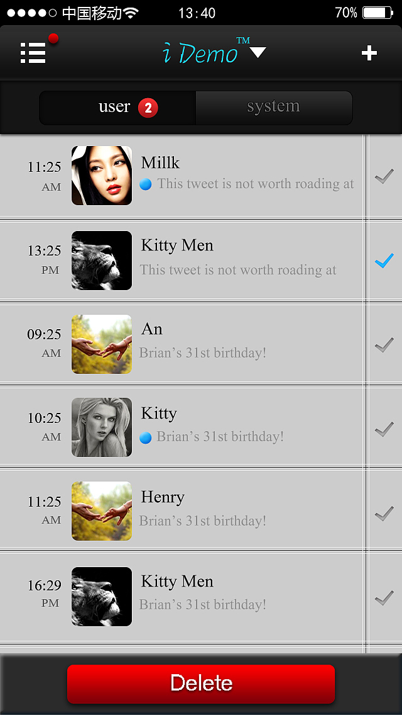Switch to the system tab

[274, 108]
